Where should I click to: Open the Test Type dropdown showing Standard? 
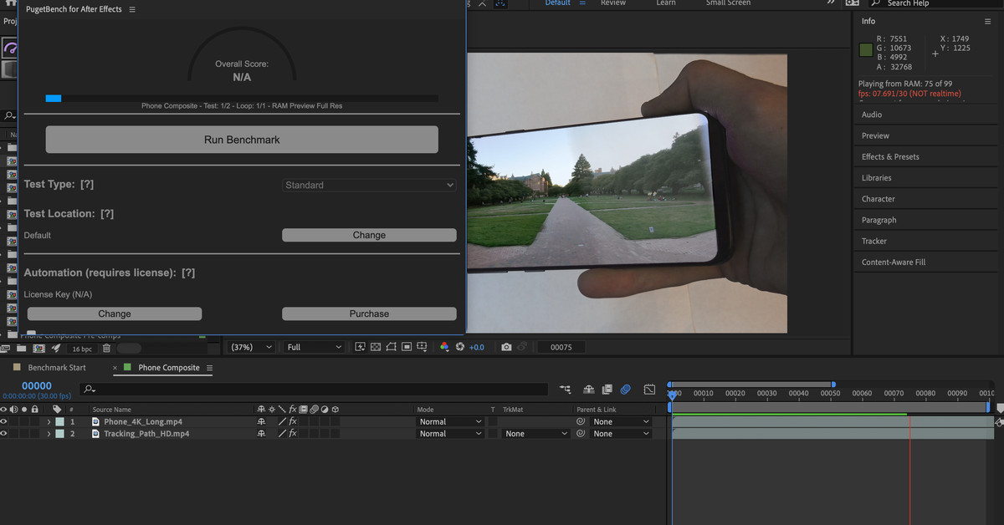tap(369, 185)
